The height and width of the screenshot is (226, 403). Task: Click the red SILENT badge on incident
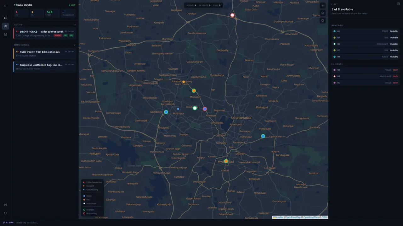(x=58, y=35)
